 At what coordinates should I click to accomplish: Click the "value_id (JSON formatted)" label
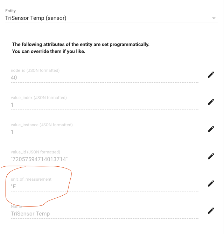pos(35,152)
